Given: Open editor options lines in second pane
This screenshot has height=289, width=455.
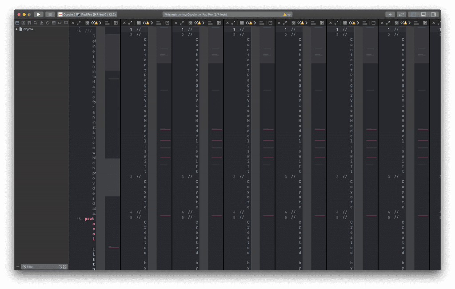Looking at the screenshot, I should pyautogui.click(x=159, y=23).
